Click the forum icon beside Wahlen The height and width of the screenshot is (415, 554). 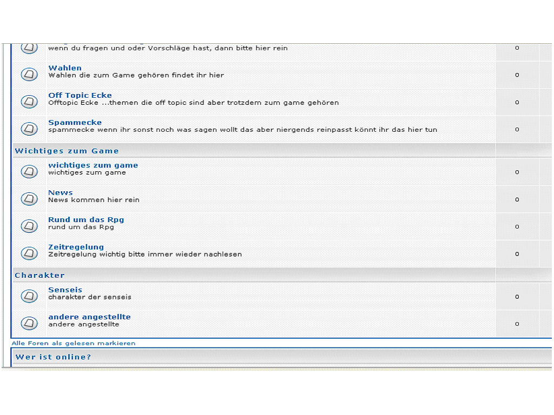29,75
